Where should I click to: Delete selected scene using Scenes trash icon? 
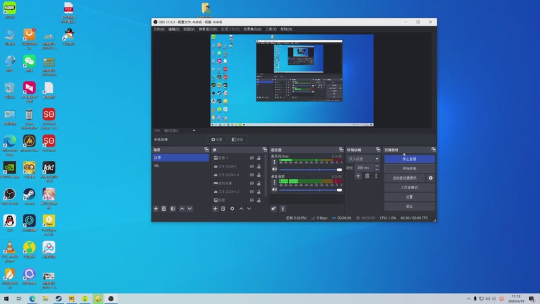point(164,209)
